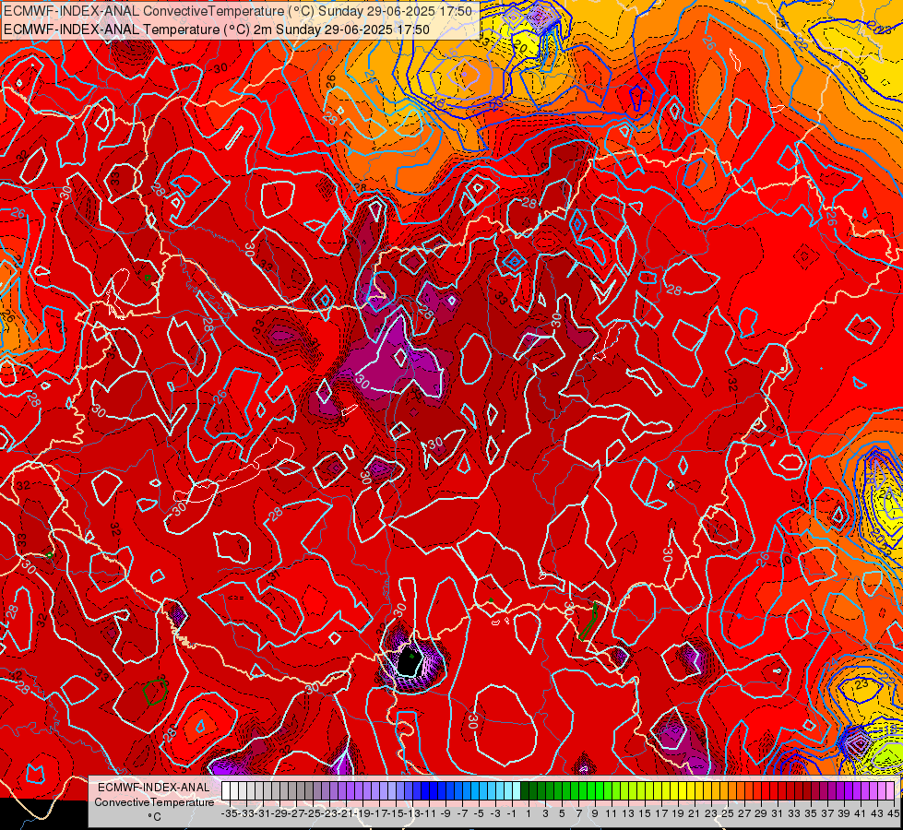
Task: Click the '-7' legend scale value
Action: pos(462,813)
